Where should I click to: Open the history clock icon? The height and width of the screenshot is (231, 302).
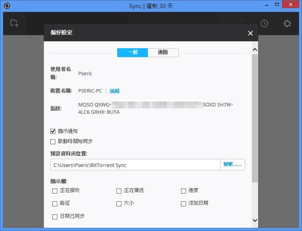coord(264,24)
